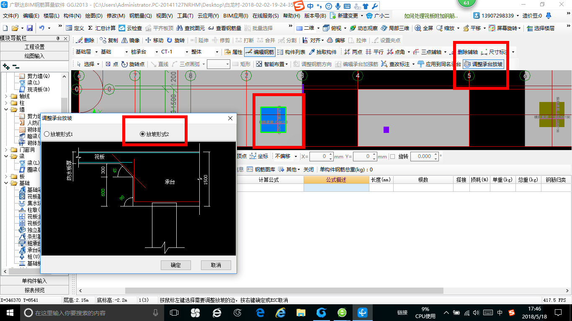Click the 定义 define button

[x=75, y=28]
